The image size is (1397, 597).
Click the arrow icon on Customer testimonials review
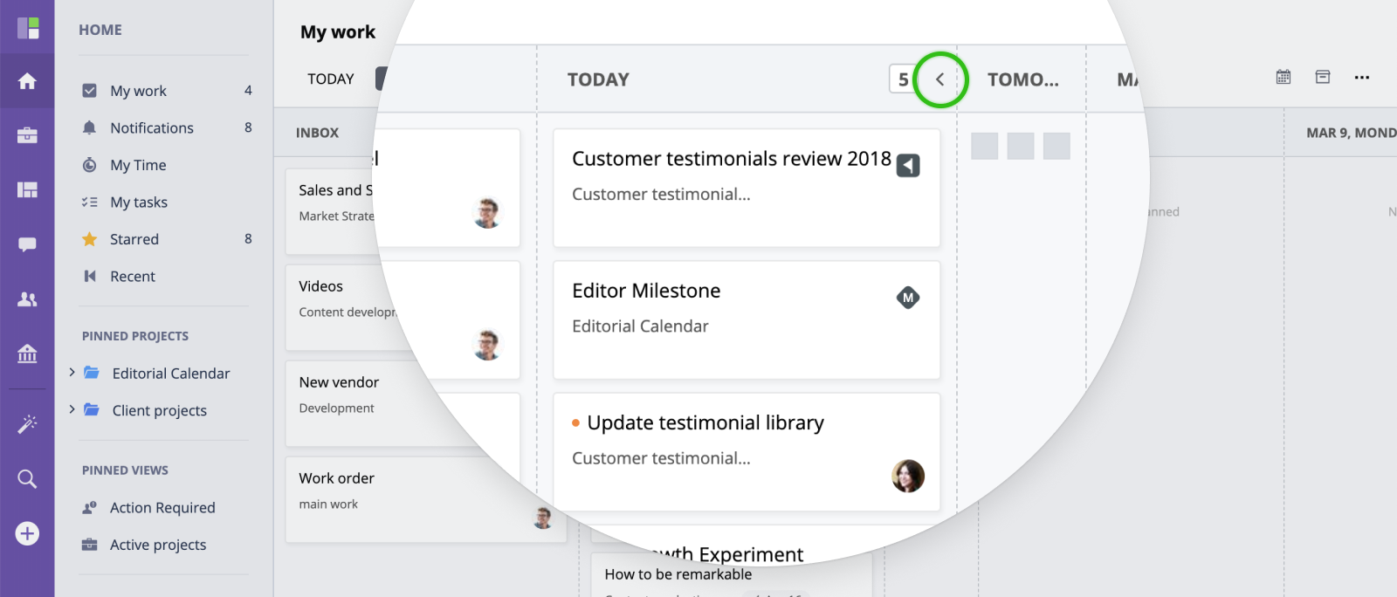908,165
